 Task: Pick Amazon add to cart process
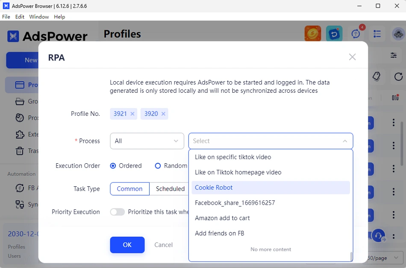(271, 218)
